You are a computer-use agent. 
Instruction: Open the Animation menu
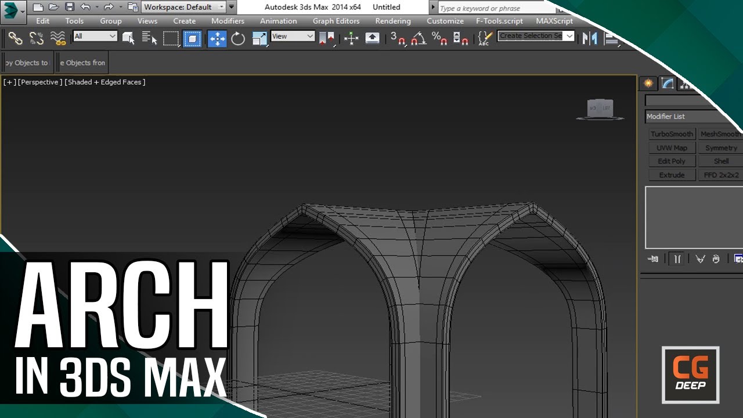tap(279, 21)
